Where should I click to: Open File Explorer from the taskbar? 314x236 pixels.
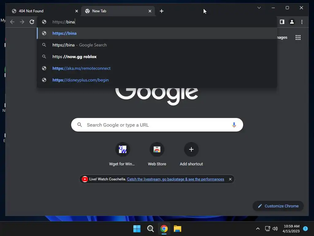pos(178,229)
